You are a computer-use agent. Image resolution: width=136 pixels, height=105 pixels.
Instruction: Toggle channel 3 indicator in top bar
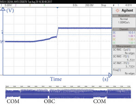click(30, 5)
